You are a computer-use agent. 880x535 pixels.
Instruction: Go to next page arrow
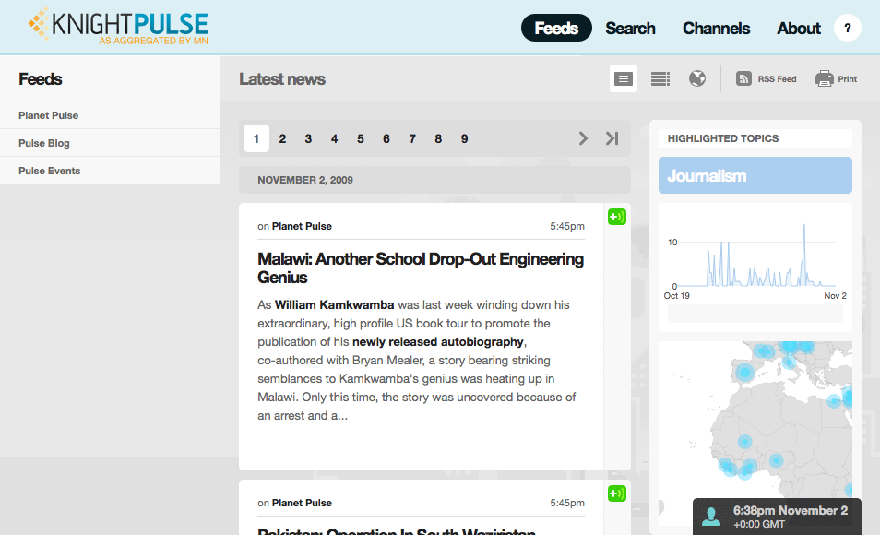[583, 138]
